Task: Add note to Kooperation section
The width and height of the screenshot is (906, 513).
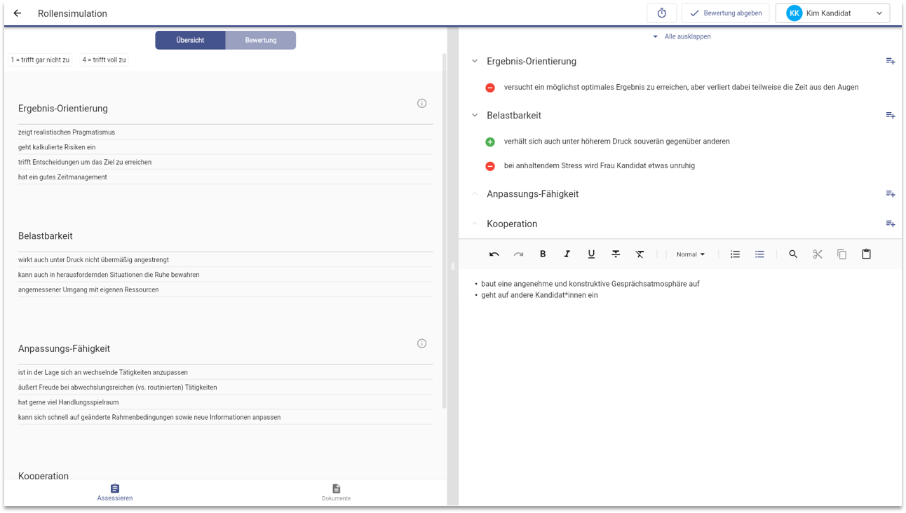Action: pos(890,224)
